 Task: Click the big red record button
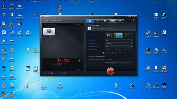[x=111, y=71]
